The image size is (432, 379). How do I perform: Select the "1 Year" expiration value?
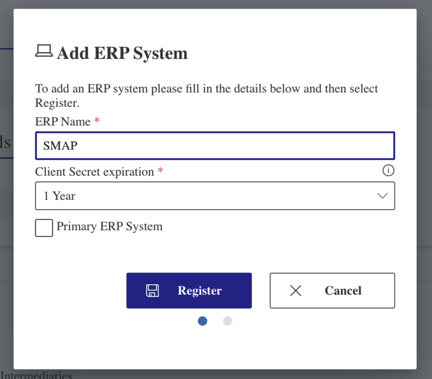click(59, 196)
